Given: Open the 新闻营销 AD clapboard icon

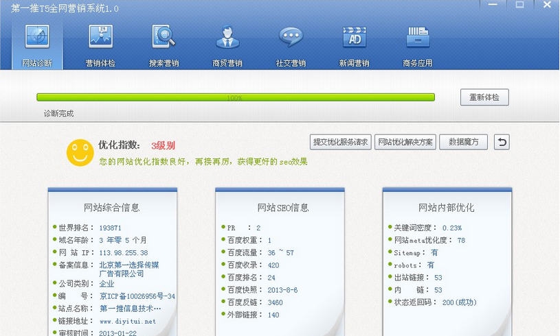Looking at the screenshot, I should (x=355, y=37).
